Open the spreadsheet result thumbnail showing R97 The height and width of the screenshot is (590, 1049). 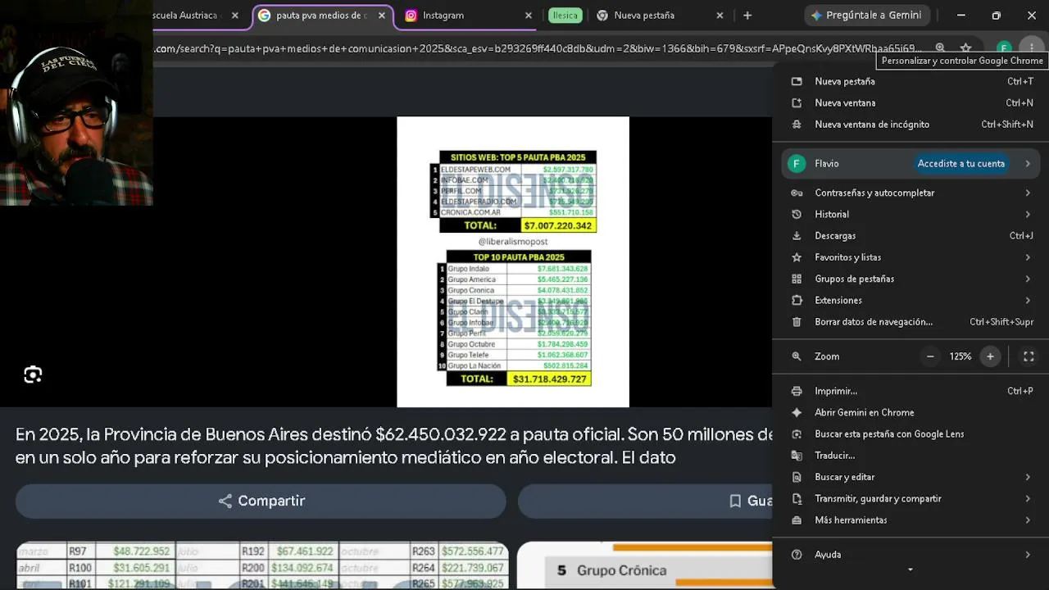tap(262, 565)
